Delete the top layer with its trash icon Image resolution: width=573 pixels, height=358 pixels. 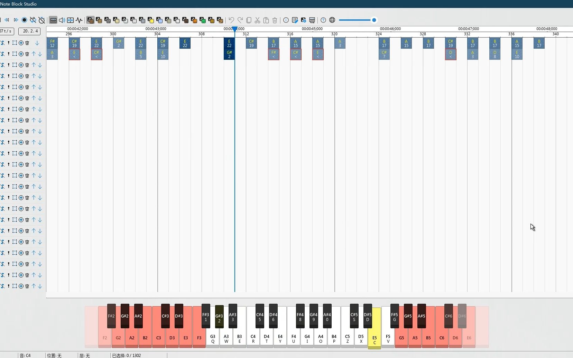coord(27,43)
